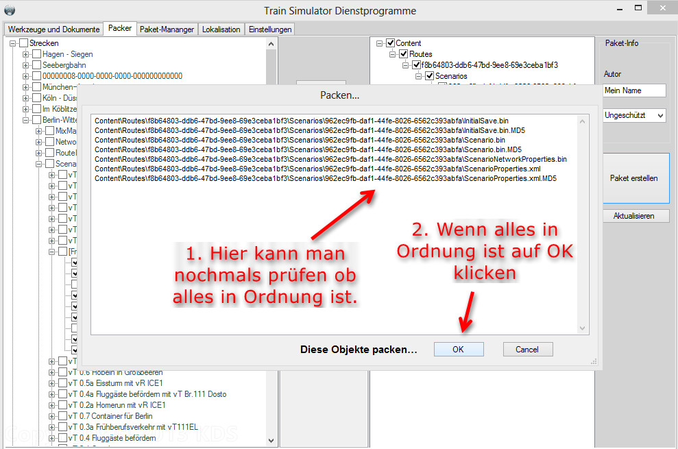
Task: Expand the 00000008-0000-0000 route node
Action: (26, 76)
